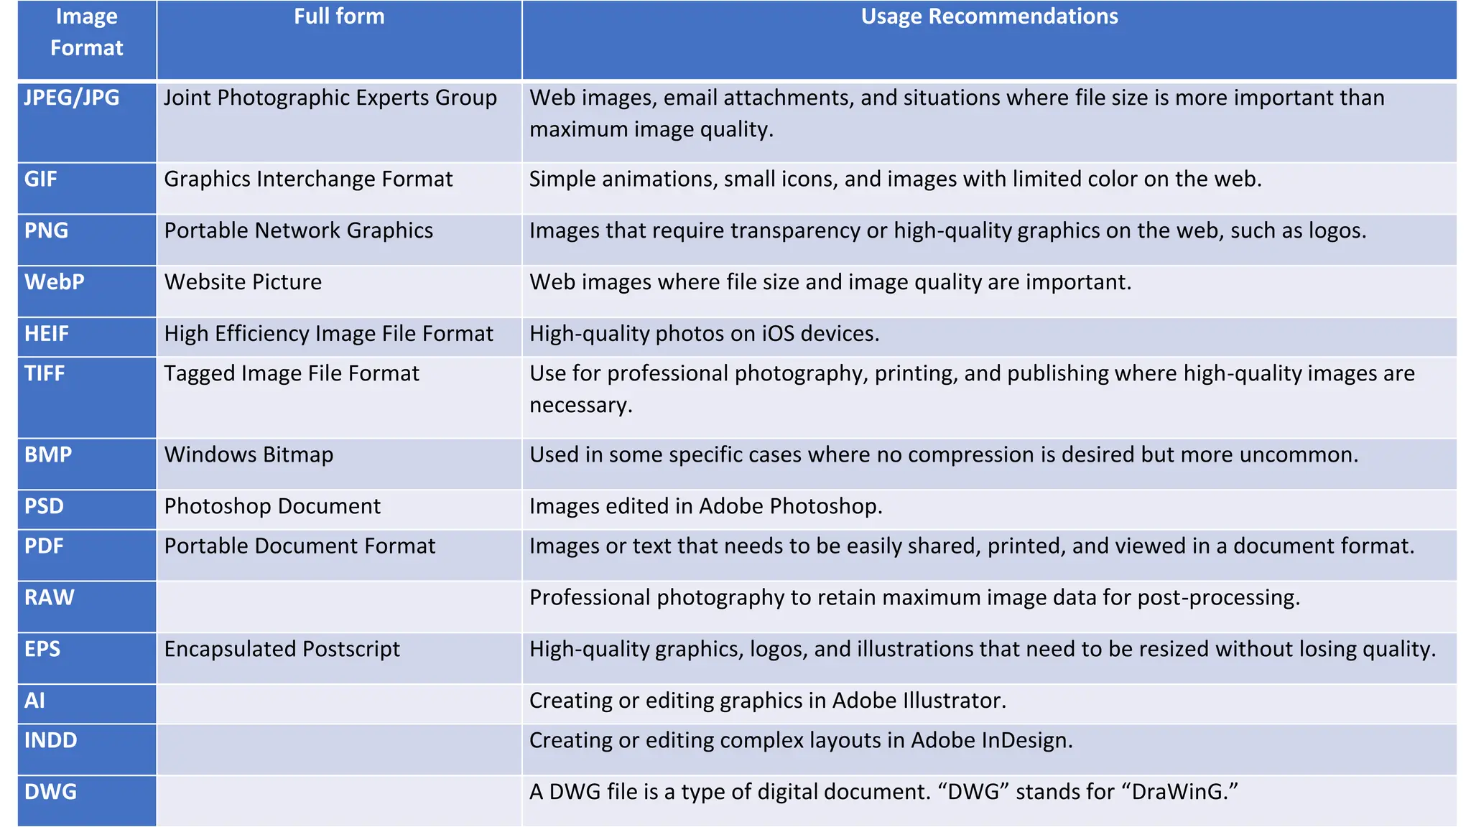Select the WebP row label
Image resolution: width=1471 pixels, height=827 pixels.
(55, 283)
